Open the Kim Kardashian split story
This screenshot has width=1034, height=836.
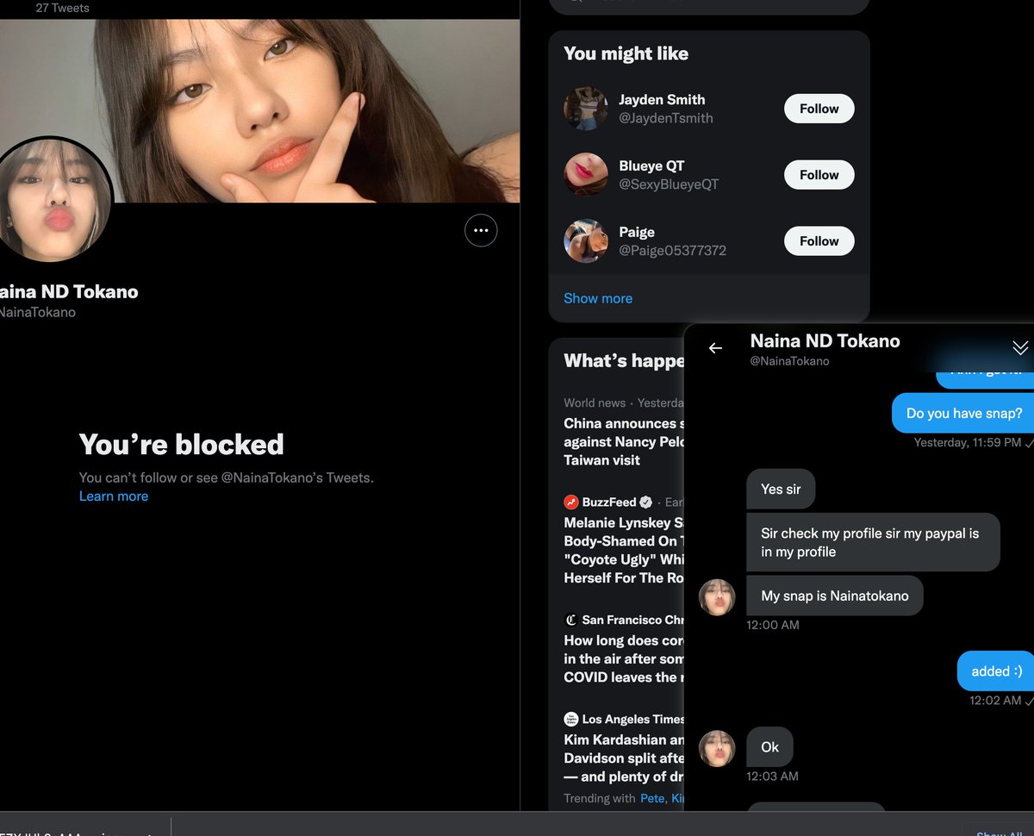[624, 758]
